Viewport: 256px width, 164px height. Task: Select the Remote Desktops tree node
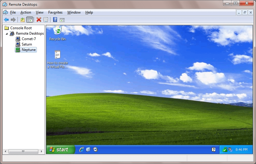30,33
